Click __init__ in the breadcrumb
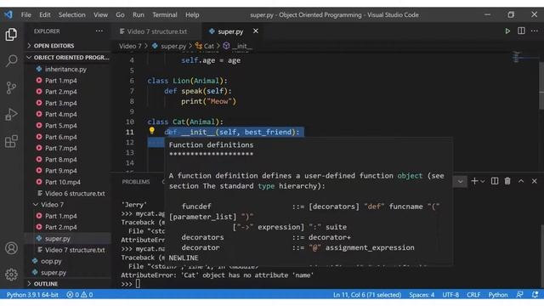The width and height of the screenshot is (544, 306). click(x=237, y=46)
